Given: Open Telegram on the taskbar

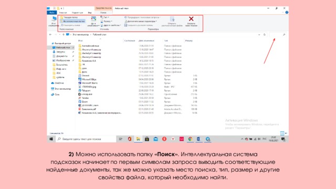Looking at the screenshot, I should click(208, 139).
